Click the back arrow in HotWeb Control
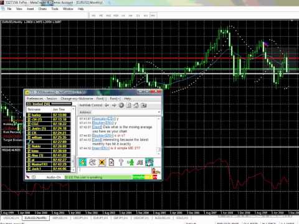 [x=107, y=105]
